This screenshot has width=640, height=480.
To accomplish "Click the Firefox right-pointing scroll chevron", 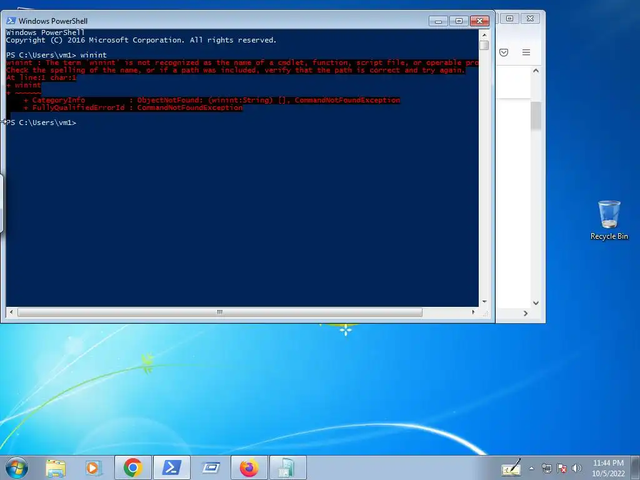I will (x=525, y=314).
